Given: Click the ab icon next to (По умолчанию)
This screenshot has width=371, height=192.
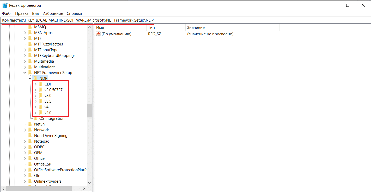Looking at the screenshot, I should pos(98,34).
